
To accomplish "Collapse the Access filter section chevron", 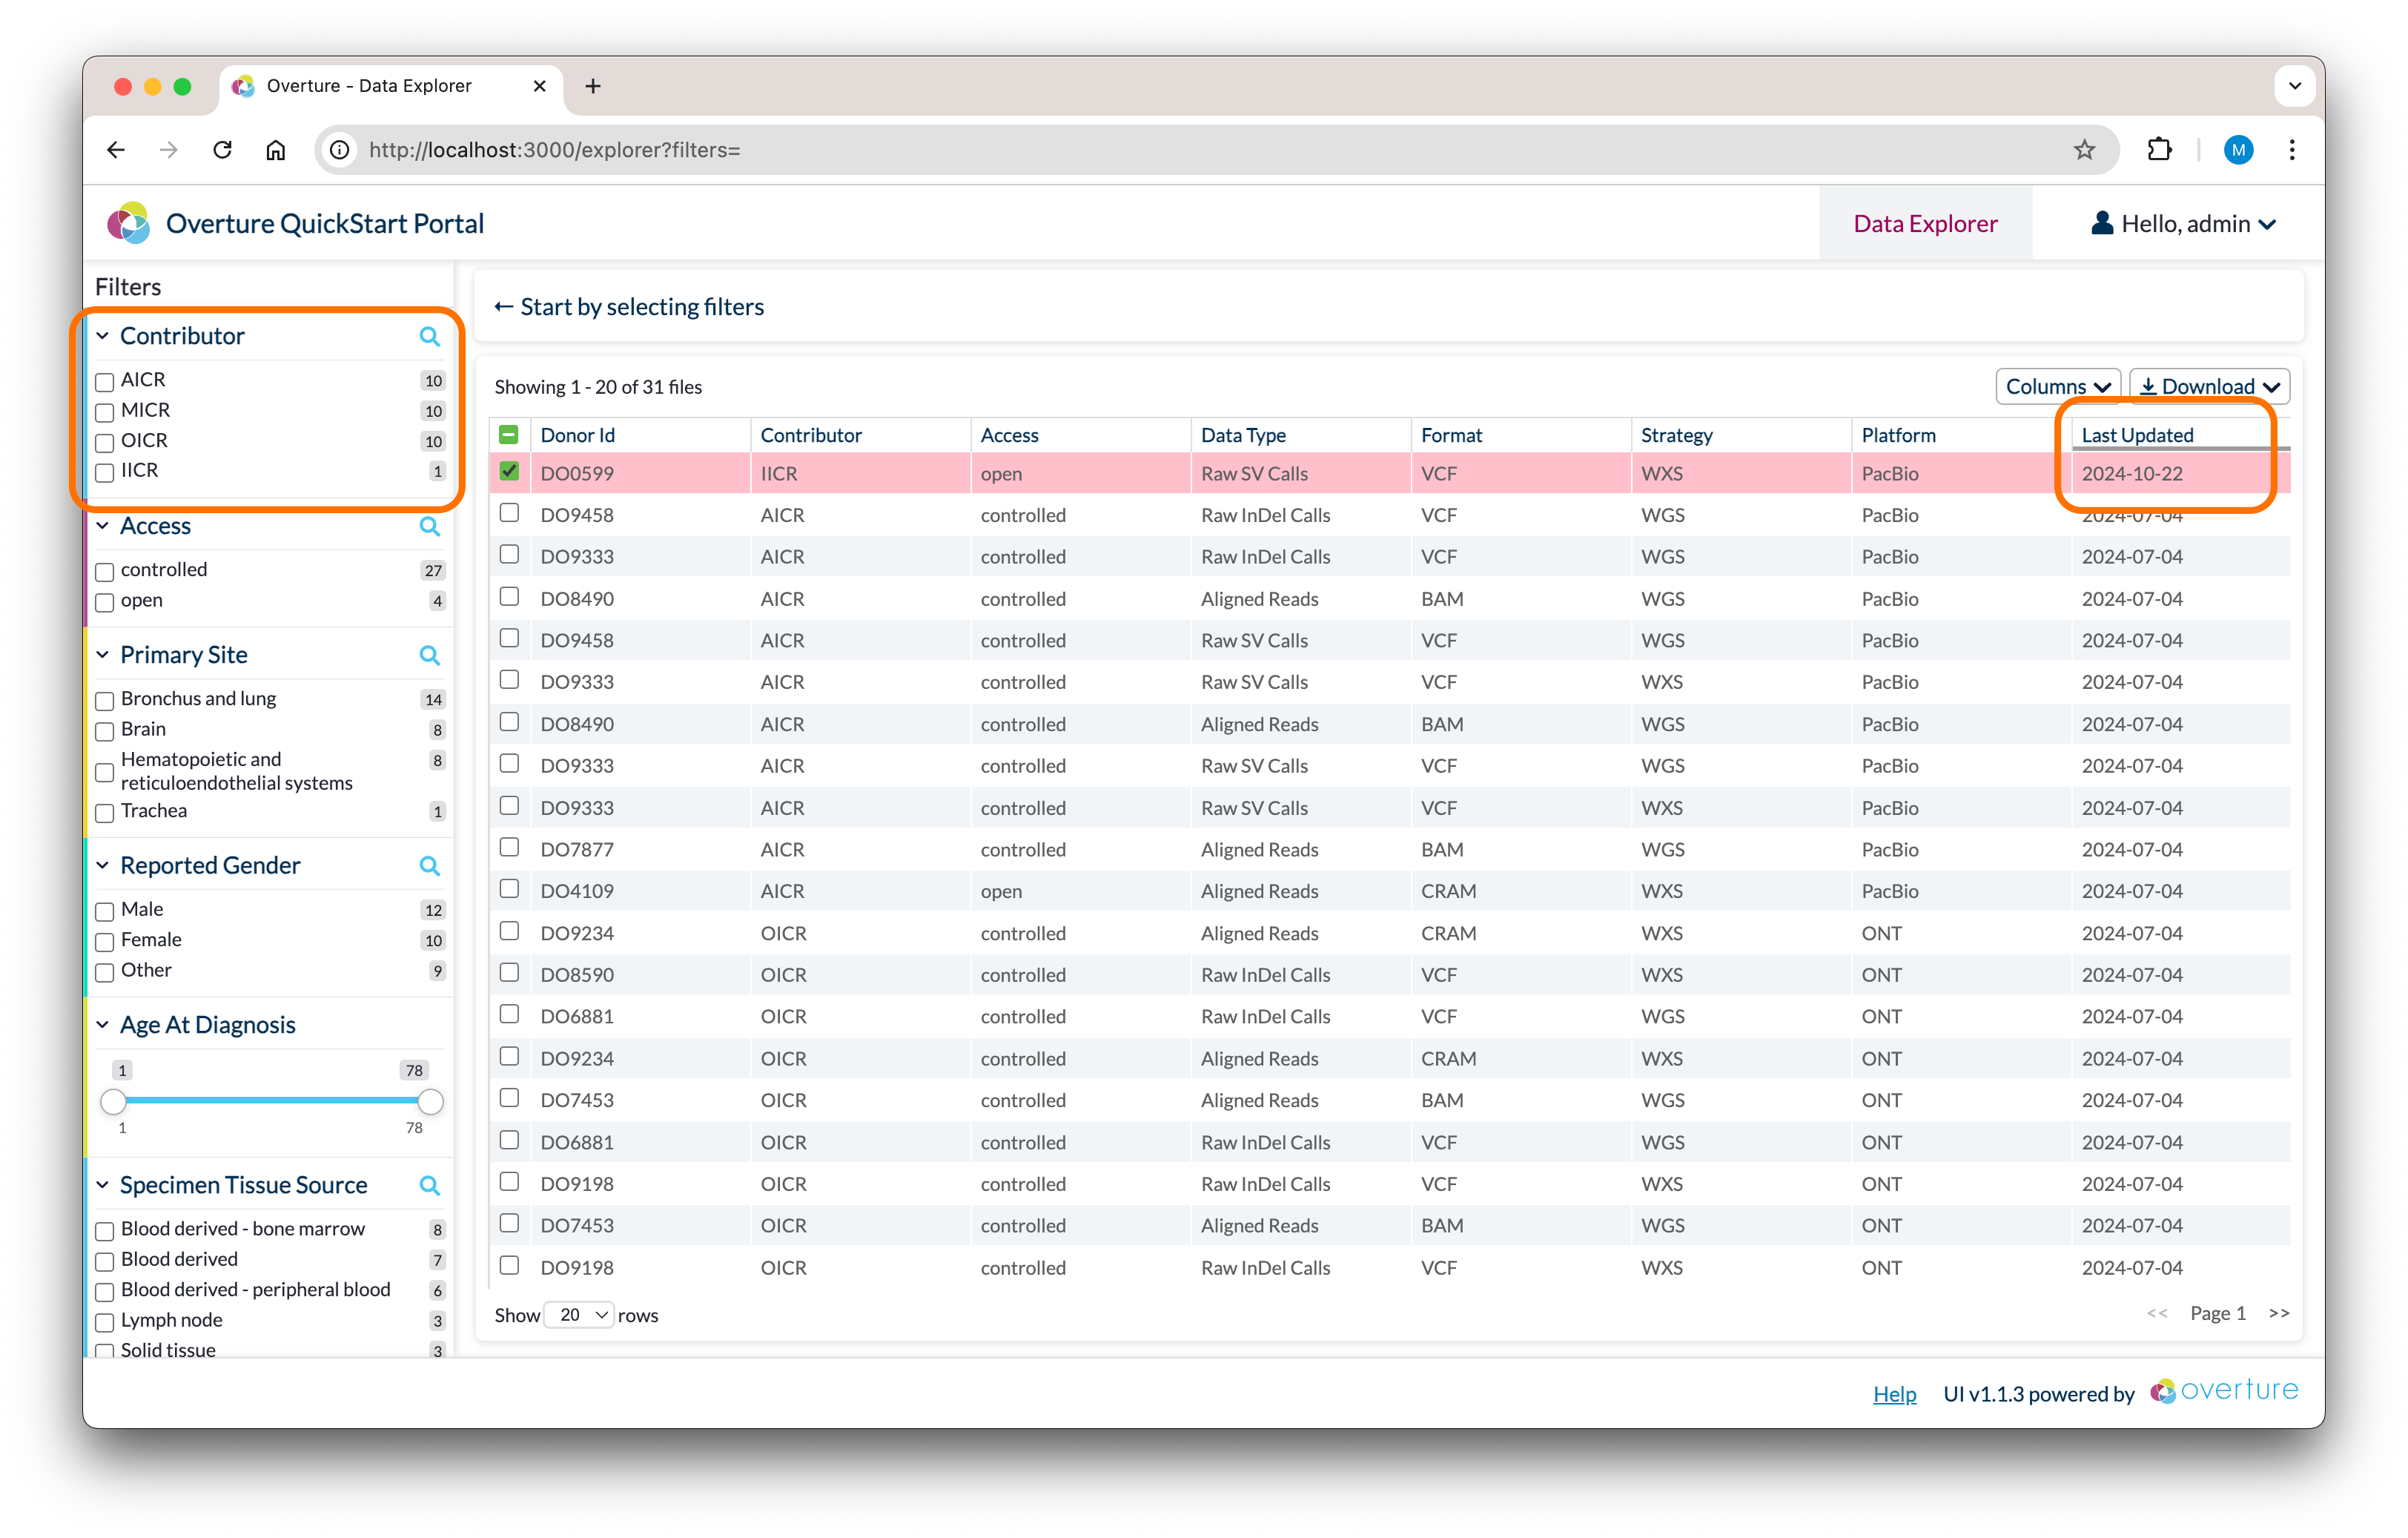I will [x=102, y=526].
